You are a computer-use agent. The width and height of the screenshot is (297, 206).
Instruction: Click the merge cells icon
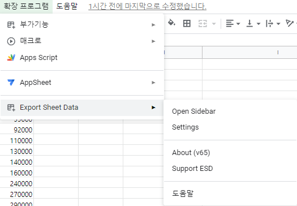coord(203,24)
